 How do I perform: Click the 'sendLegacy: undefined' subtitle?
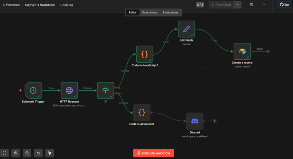(195, 136)
